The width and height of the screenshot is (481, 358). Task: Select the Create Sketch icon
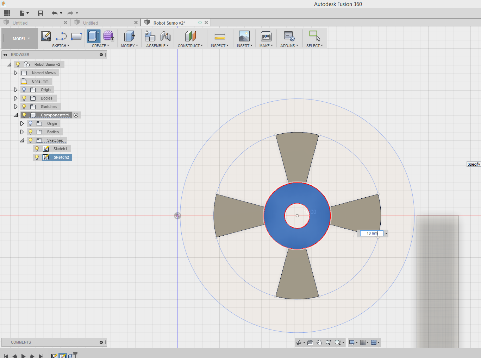coord(46,36)
